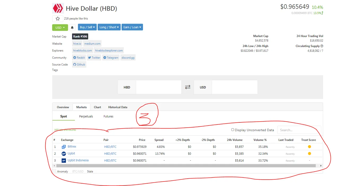Click the table scrollbar left arrow
339x186 pixels.
(x=54, y=166)
